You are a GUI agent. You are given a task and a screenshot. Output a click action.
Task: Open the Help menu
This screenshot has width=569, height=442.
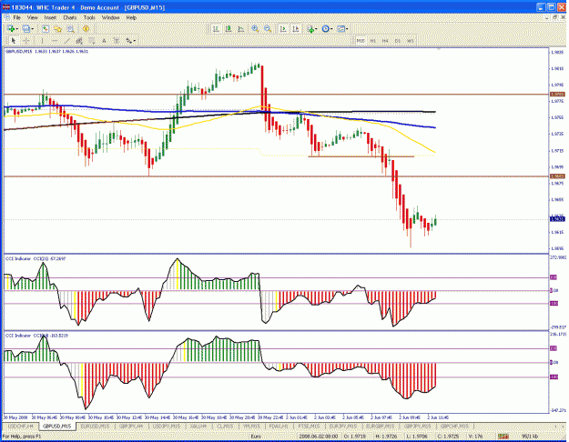(131, 17)
